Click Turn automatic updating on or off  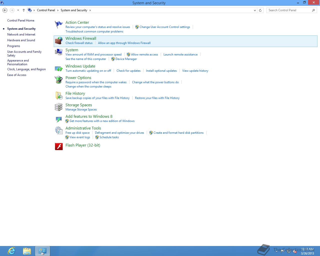88,71
